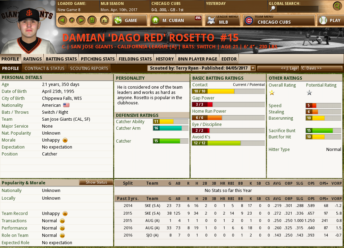Viewport: 344px width, 248px height.
Task: Expand the scouting report selector dropdown
Action: click(x=253, y=68)
